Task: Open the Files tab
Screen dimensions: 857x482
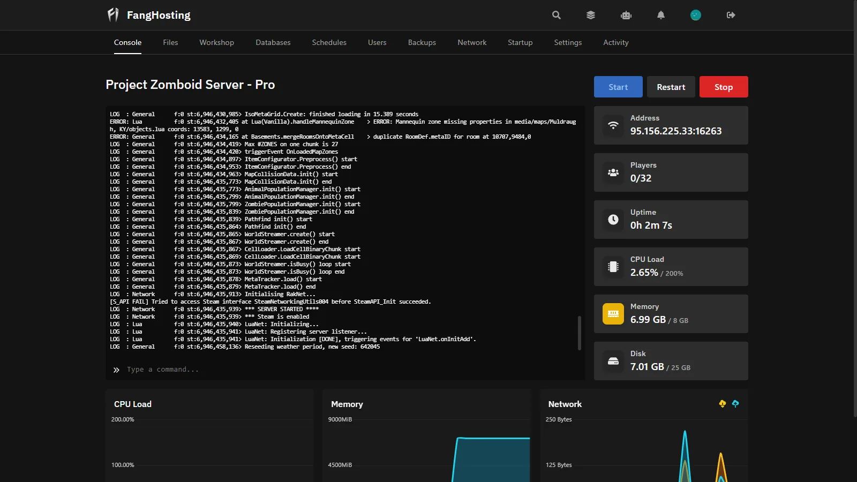Action: pyautogui.click(x=170, y=42)
